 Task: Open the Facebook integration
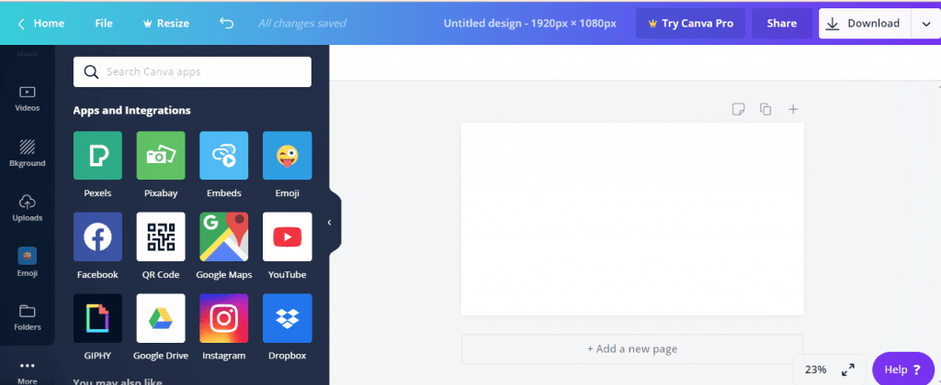coord(97,236)
